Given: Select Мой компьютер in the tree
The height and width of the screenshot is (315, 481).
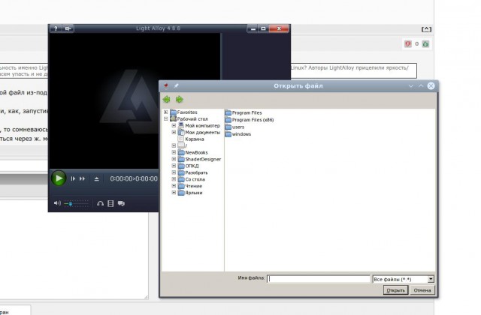Looking at the screenshot, I should click(x=202, y=126).
